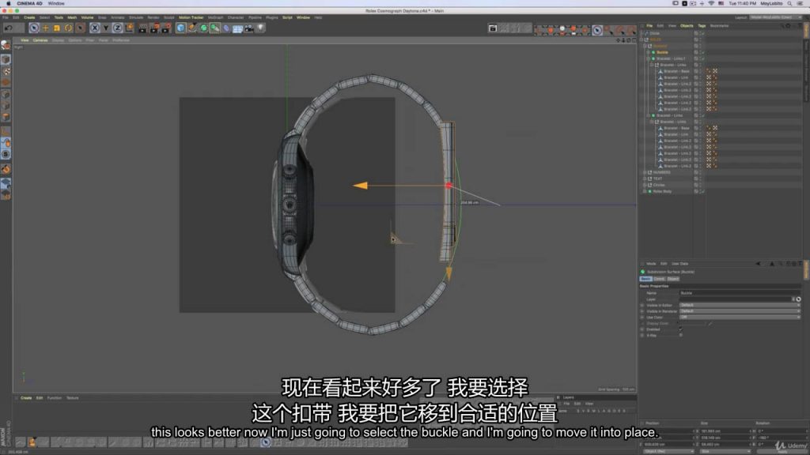810x455 pixels.
Task: Toggle the Clone object's enable checkmark
Action: pos(702,33)
